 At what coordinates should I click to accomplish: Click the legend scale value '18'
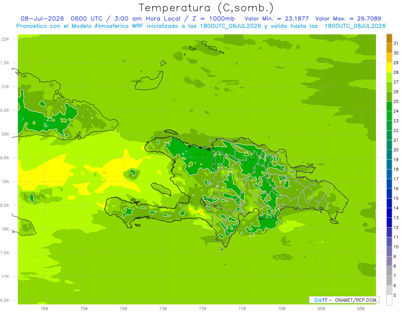coord(396,169)
